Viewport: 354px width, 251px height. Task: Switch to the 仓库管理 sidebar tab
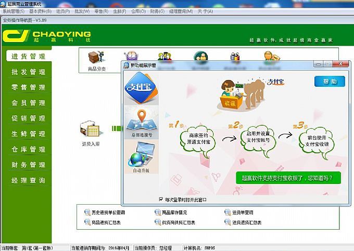click(29, 149)
